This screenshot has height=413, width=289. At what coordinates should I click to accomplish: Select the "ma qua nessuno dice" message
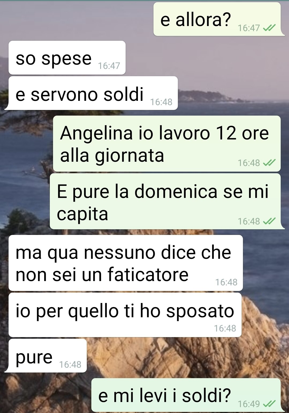tap(126, 263)
